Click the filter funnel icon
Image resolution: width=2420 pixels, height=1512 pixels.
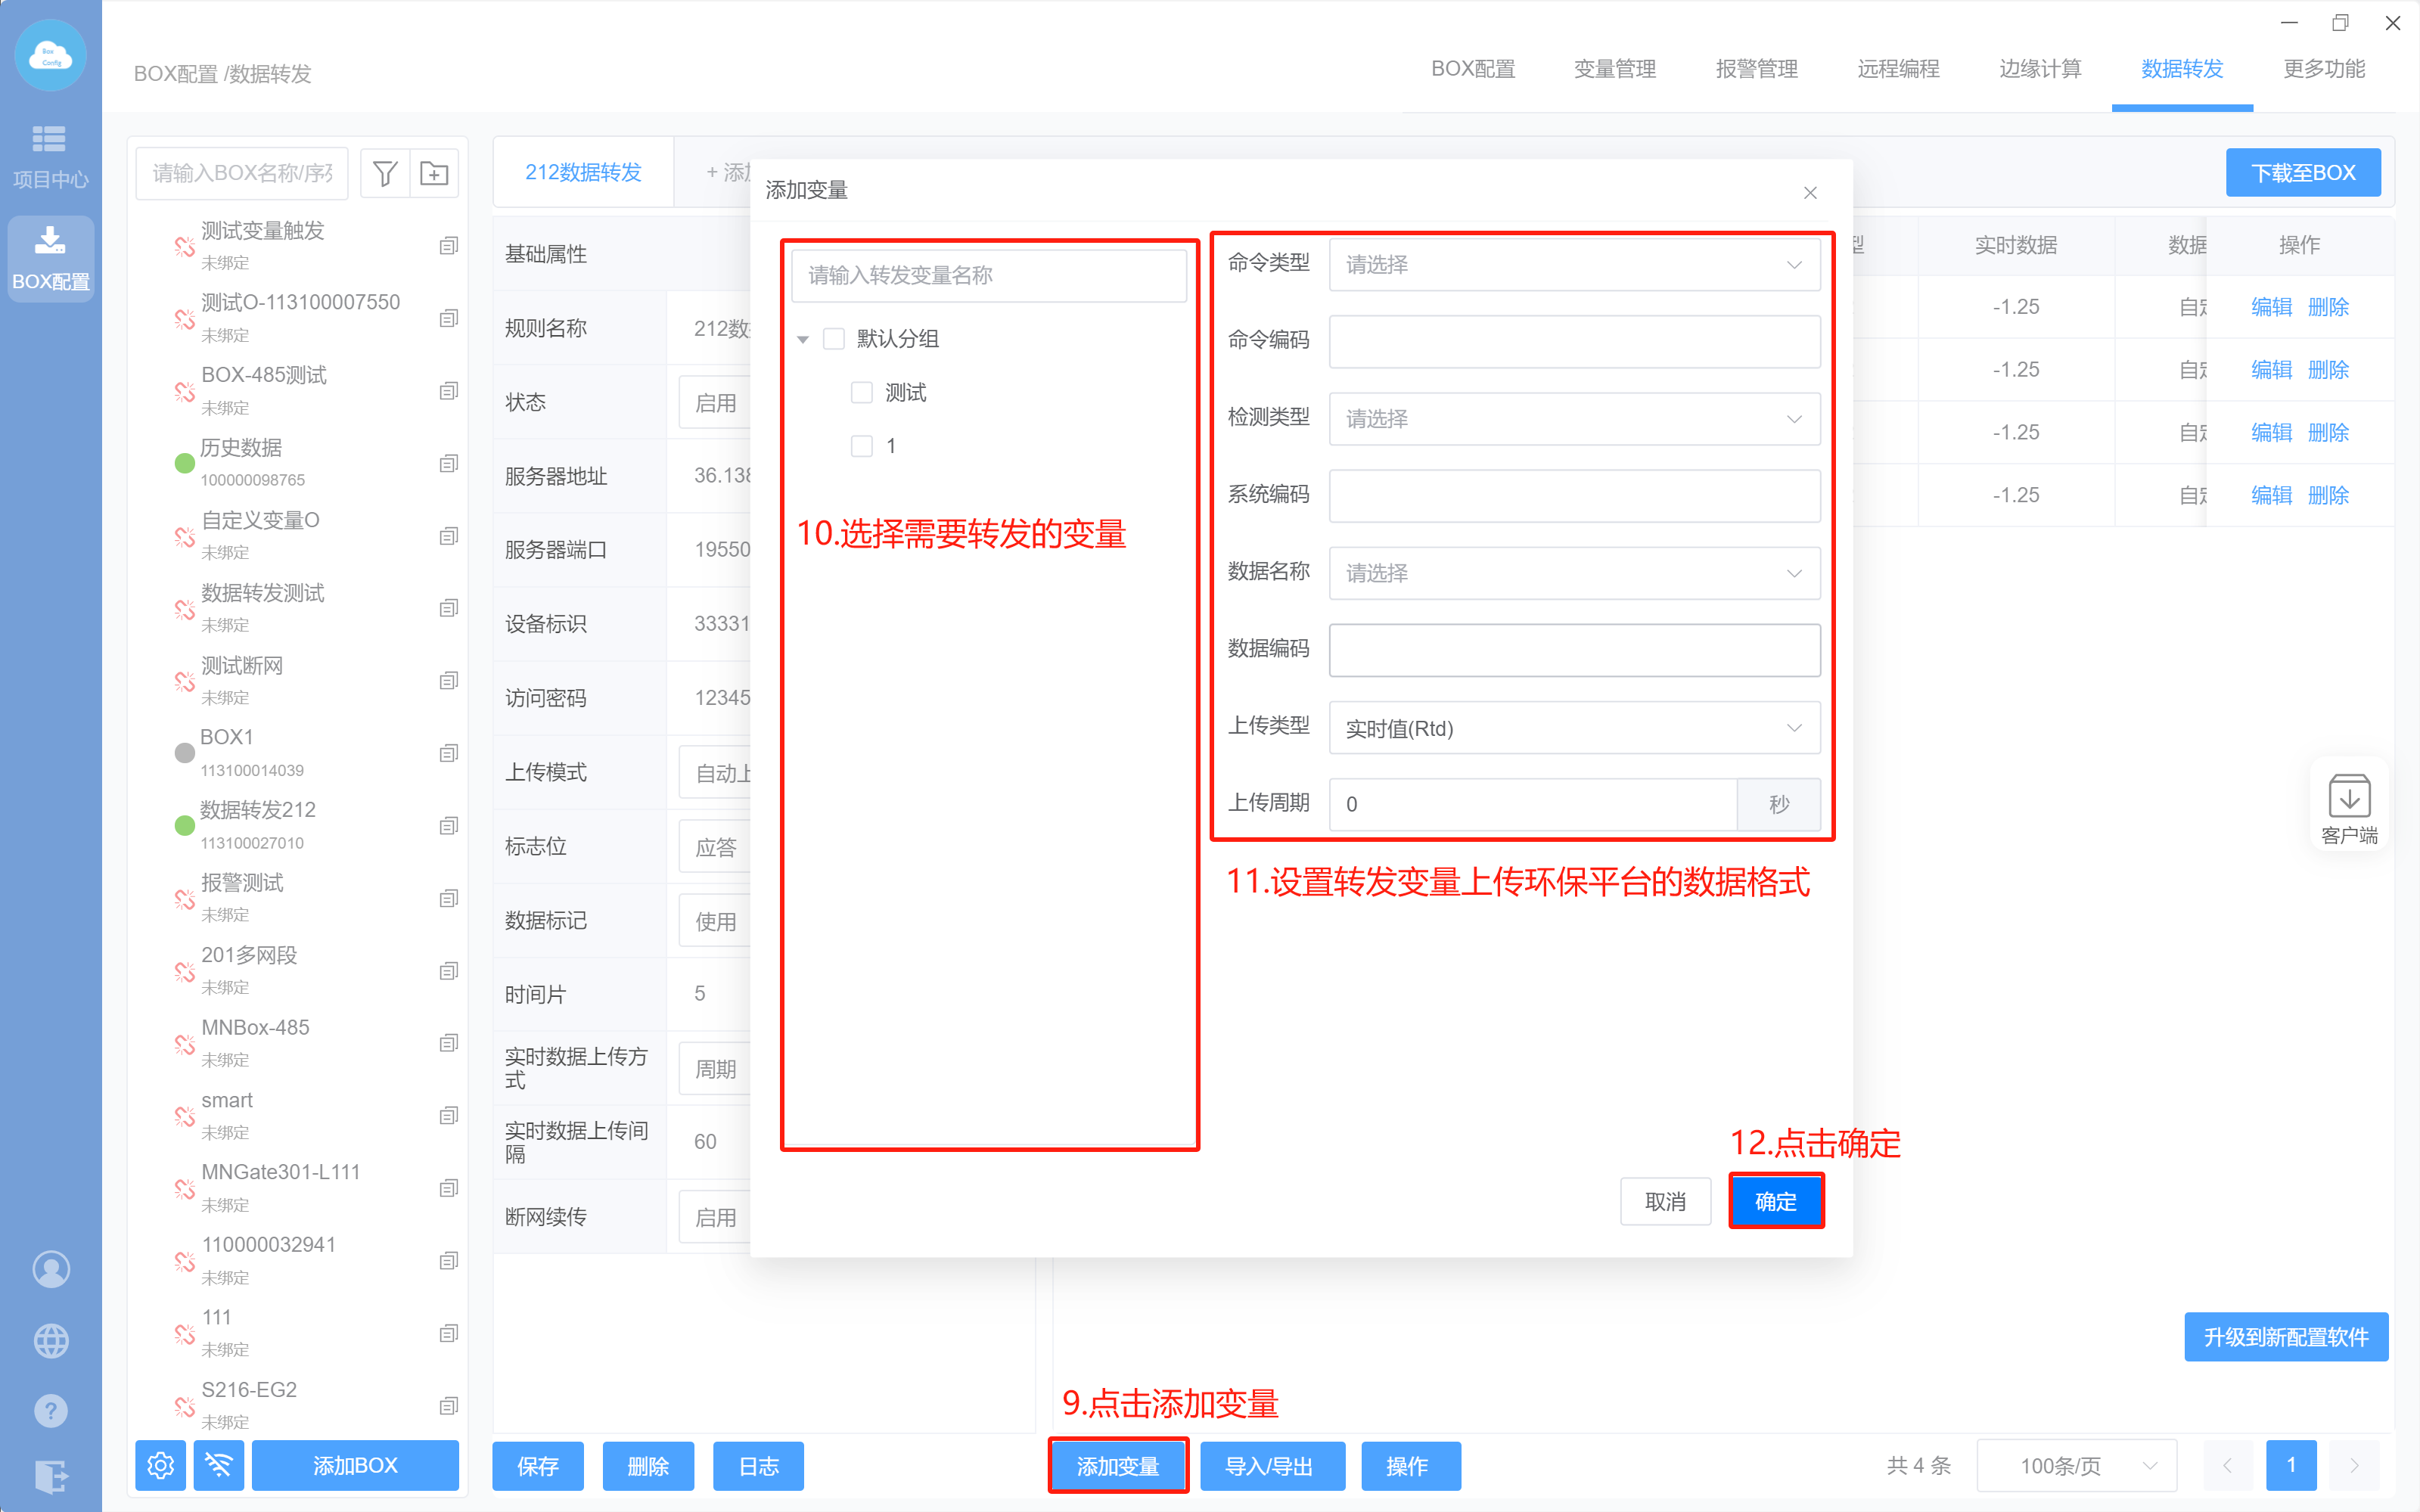(x=385, y=173)
